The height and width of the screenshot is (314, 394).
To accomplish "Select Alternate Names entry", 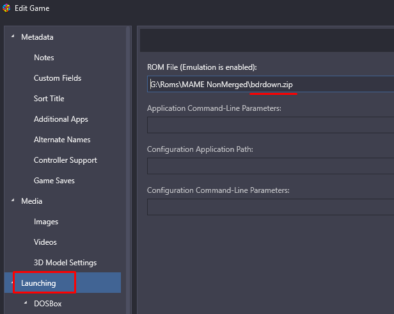I will (x=62, y=140).
